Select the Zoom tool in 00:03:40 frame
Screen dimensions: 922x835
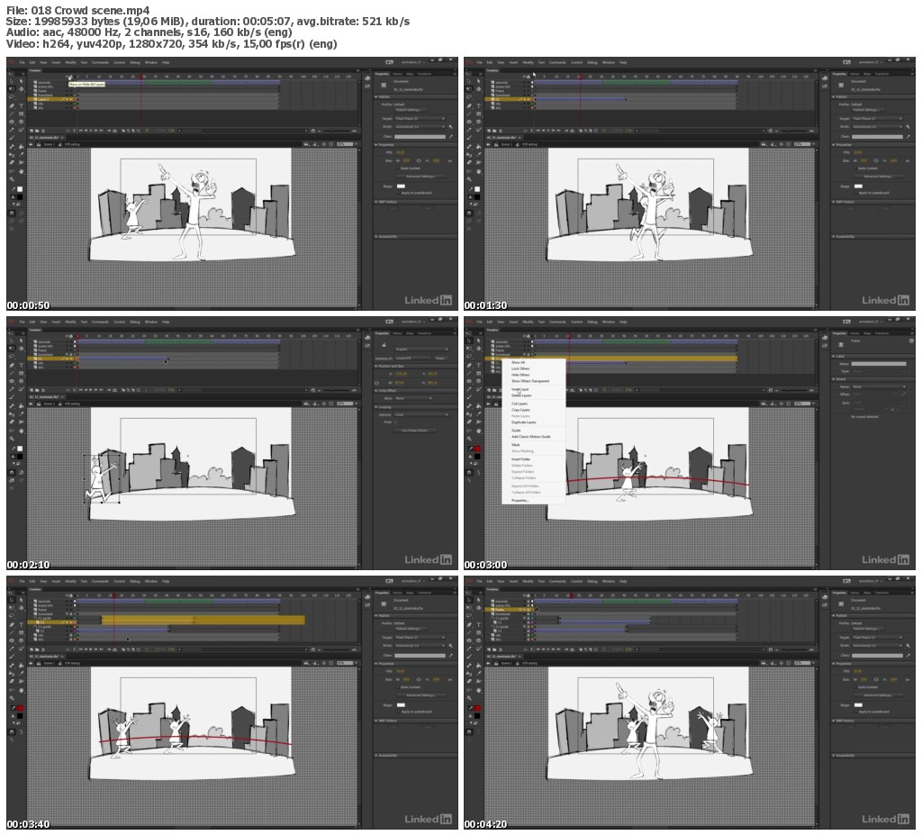click(x=11, y=698)
